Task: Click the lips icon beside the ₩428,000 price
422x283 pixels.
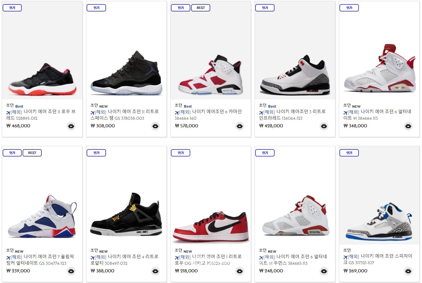Action: tap(324, 126)
